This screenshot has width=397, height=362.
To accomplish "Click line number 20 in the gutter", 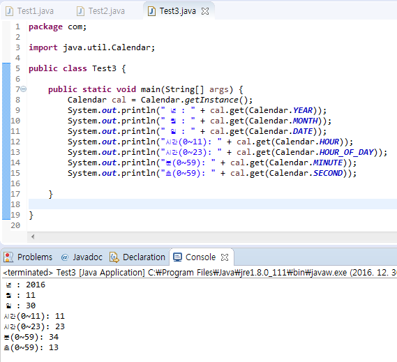I will [15, 225].
